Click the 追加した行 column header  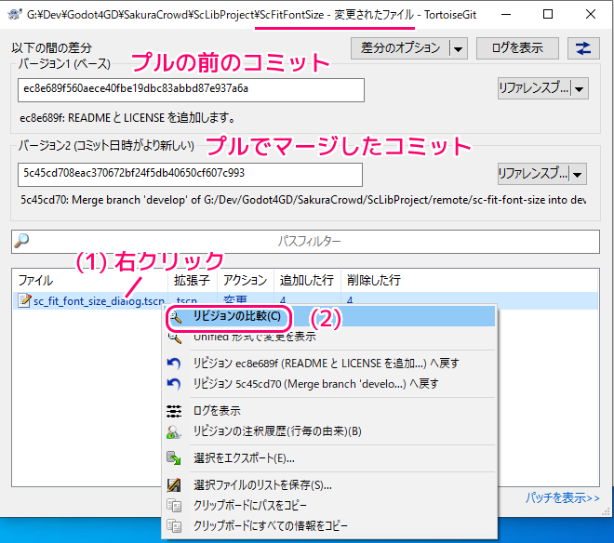307,281
